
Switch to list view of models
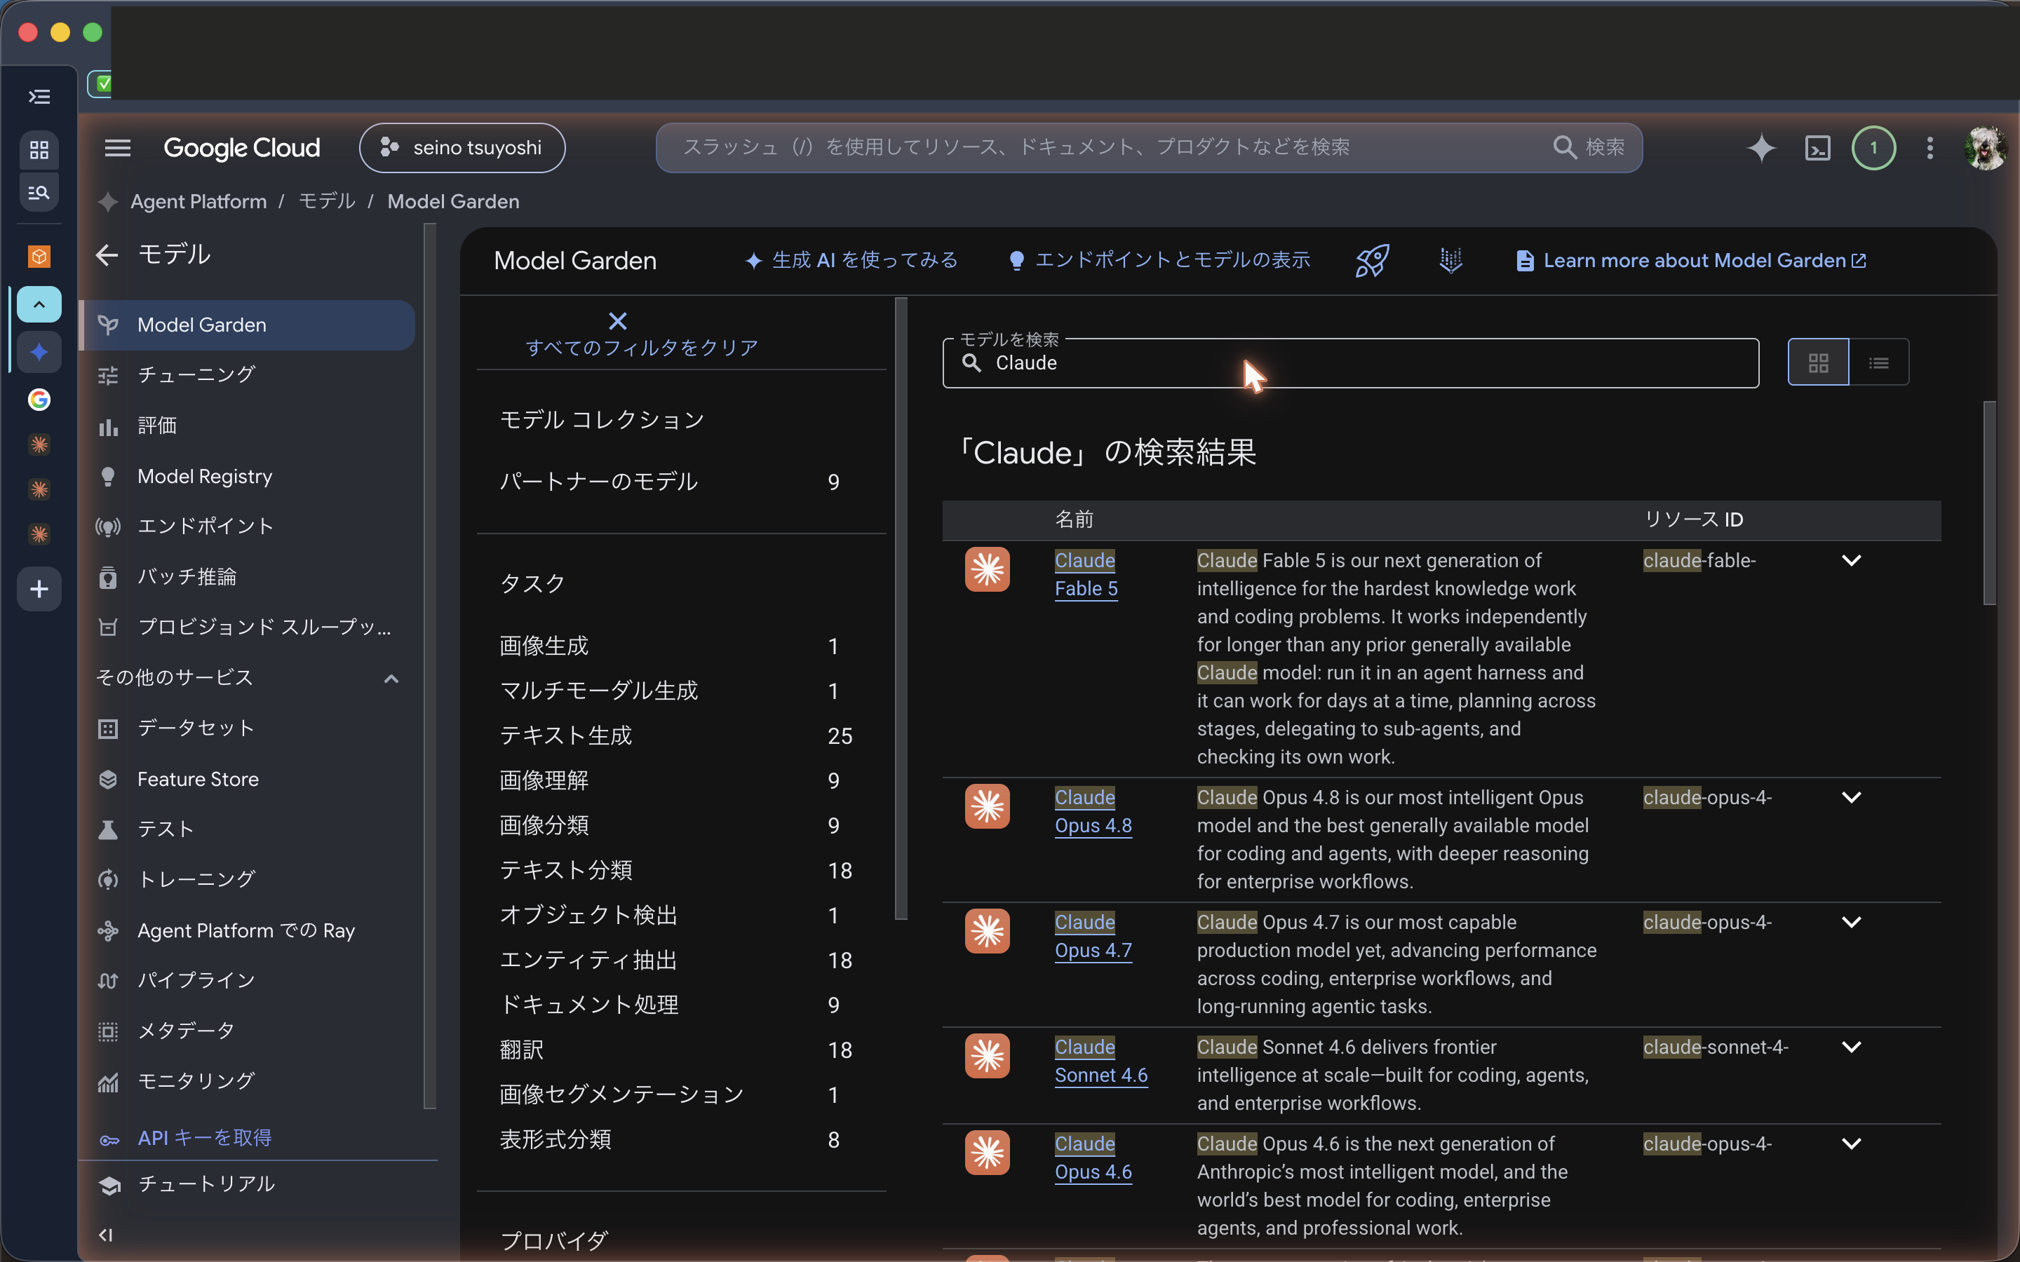coord(1878,362)
